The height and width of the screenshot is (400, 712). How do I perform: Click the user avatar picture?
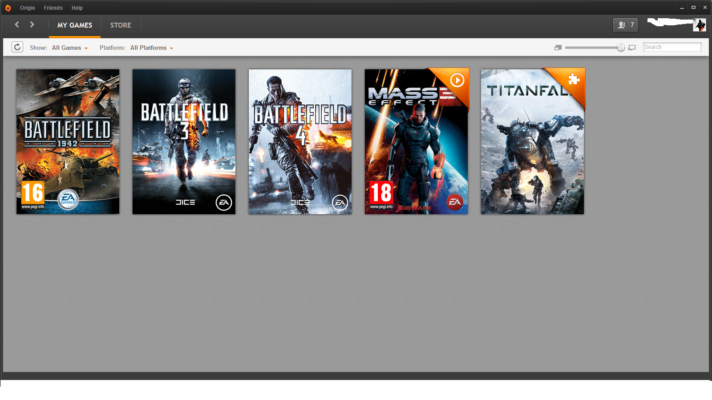[699, 25]
